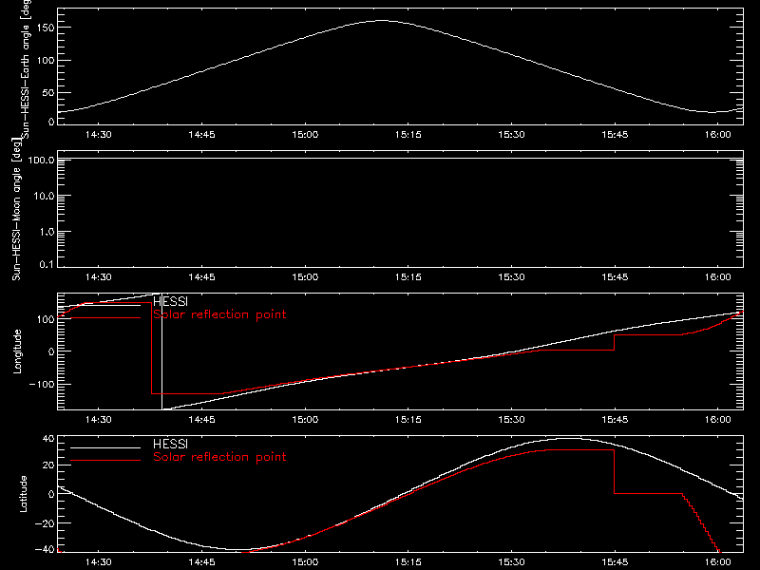The width and height of the screenshot is (760, 570).
Task: Click red legend line in Longitude plot
Action: (x=105, y=318)
